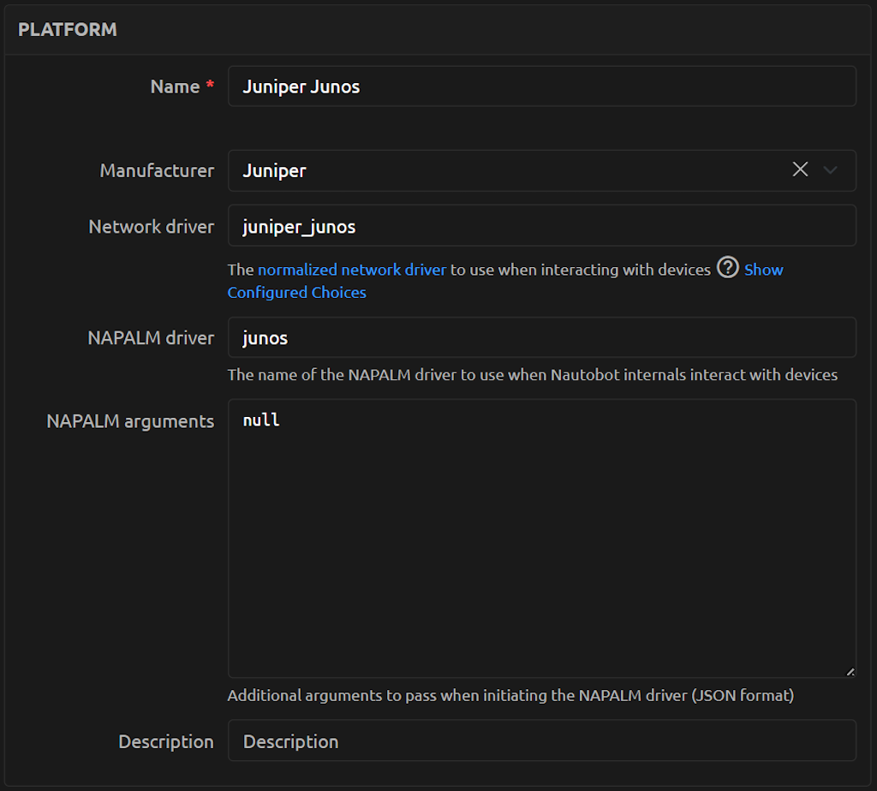This screenshot has height=791, width=877.
Task: Open the Manufacturer combo box
Action: coord(514,169)
